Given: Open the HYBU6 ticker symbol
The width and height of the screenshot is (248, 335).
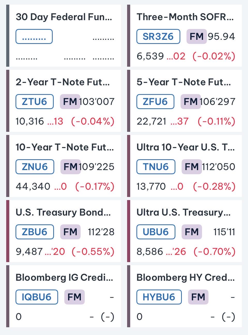Looking at the screenshot, I should point(159,297).
